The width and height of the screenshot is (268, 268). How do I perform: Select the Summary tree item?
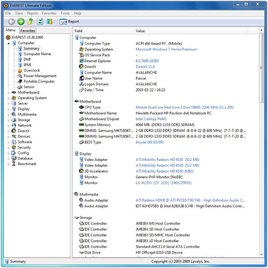click(31, 48)
